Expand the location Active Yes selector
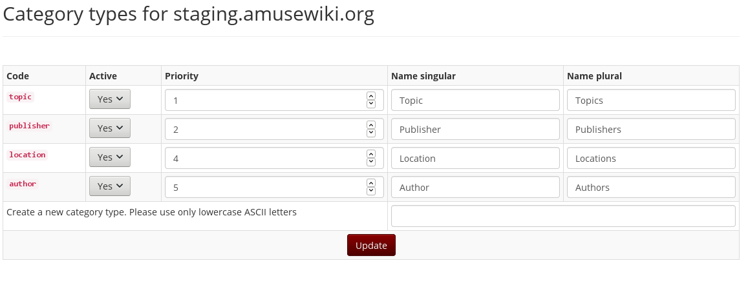 (110, 157)
